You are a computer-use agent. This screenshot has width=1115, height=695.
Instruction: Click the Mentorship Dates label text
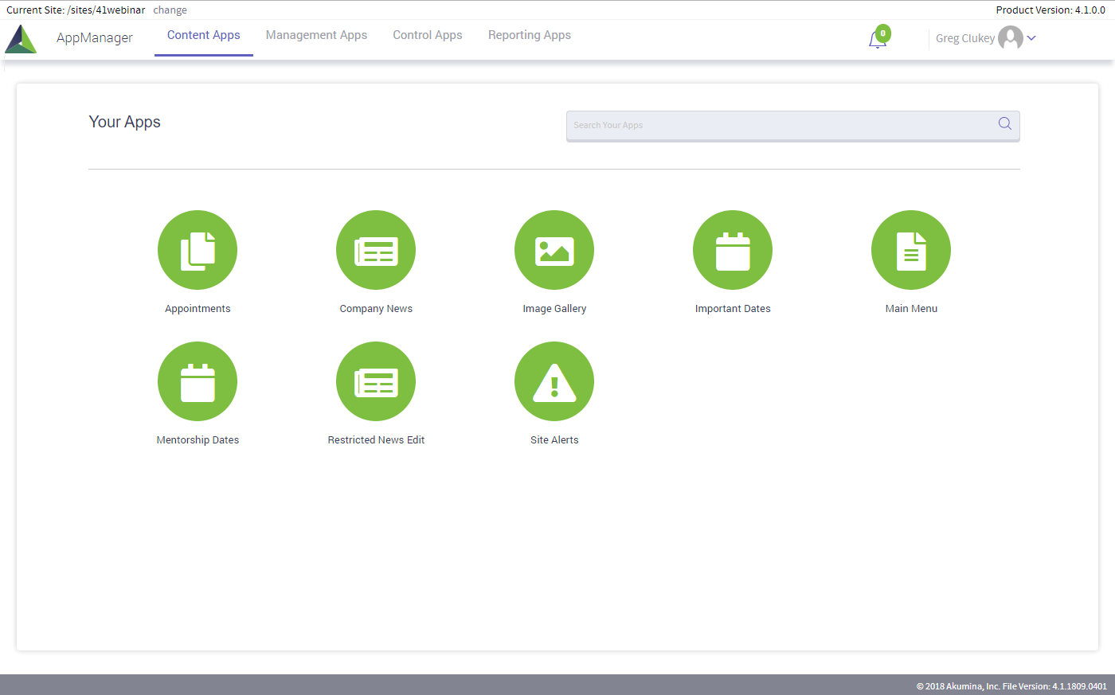[198, 440]
